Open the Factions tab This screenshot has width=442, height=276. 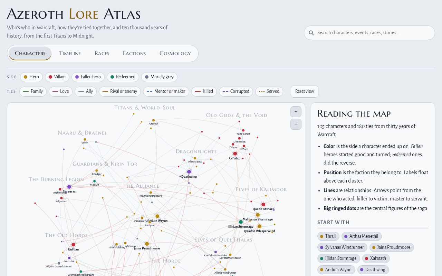click(x=134, y=53)
